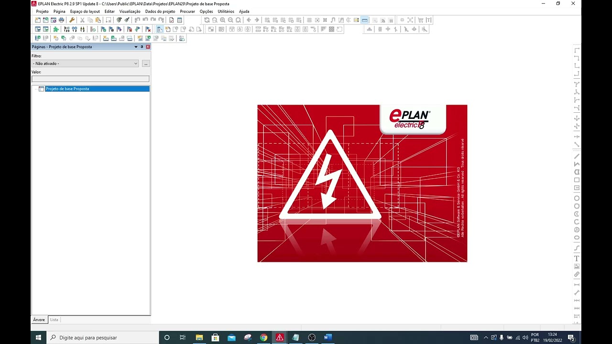Go forward with the right arrow icon
The width and height of the screenshot is (612, 344).
point(257,20)
